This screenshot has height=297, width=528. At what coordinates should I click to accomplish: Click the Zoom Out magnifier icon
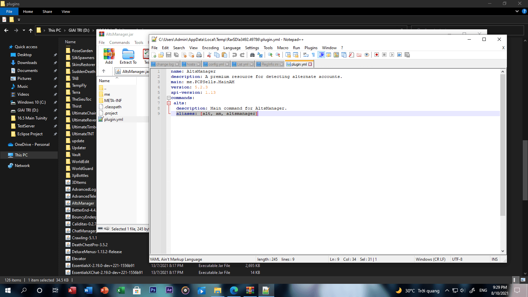278,55
